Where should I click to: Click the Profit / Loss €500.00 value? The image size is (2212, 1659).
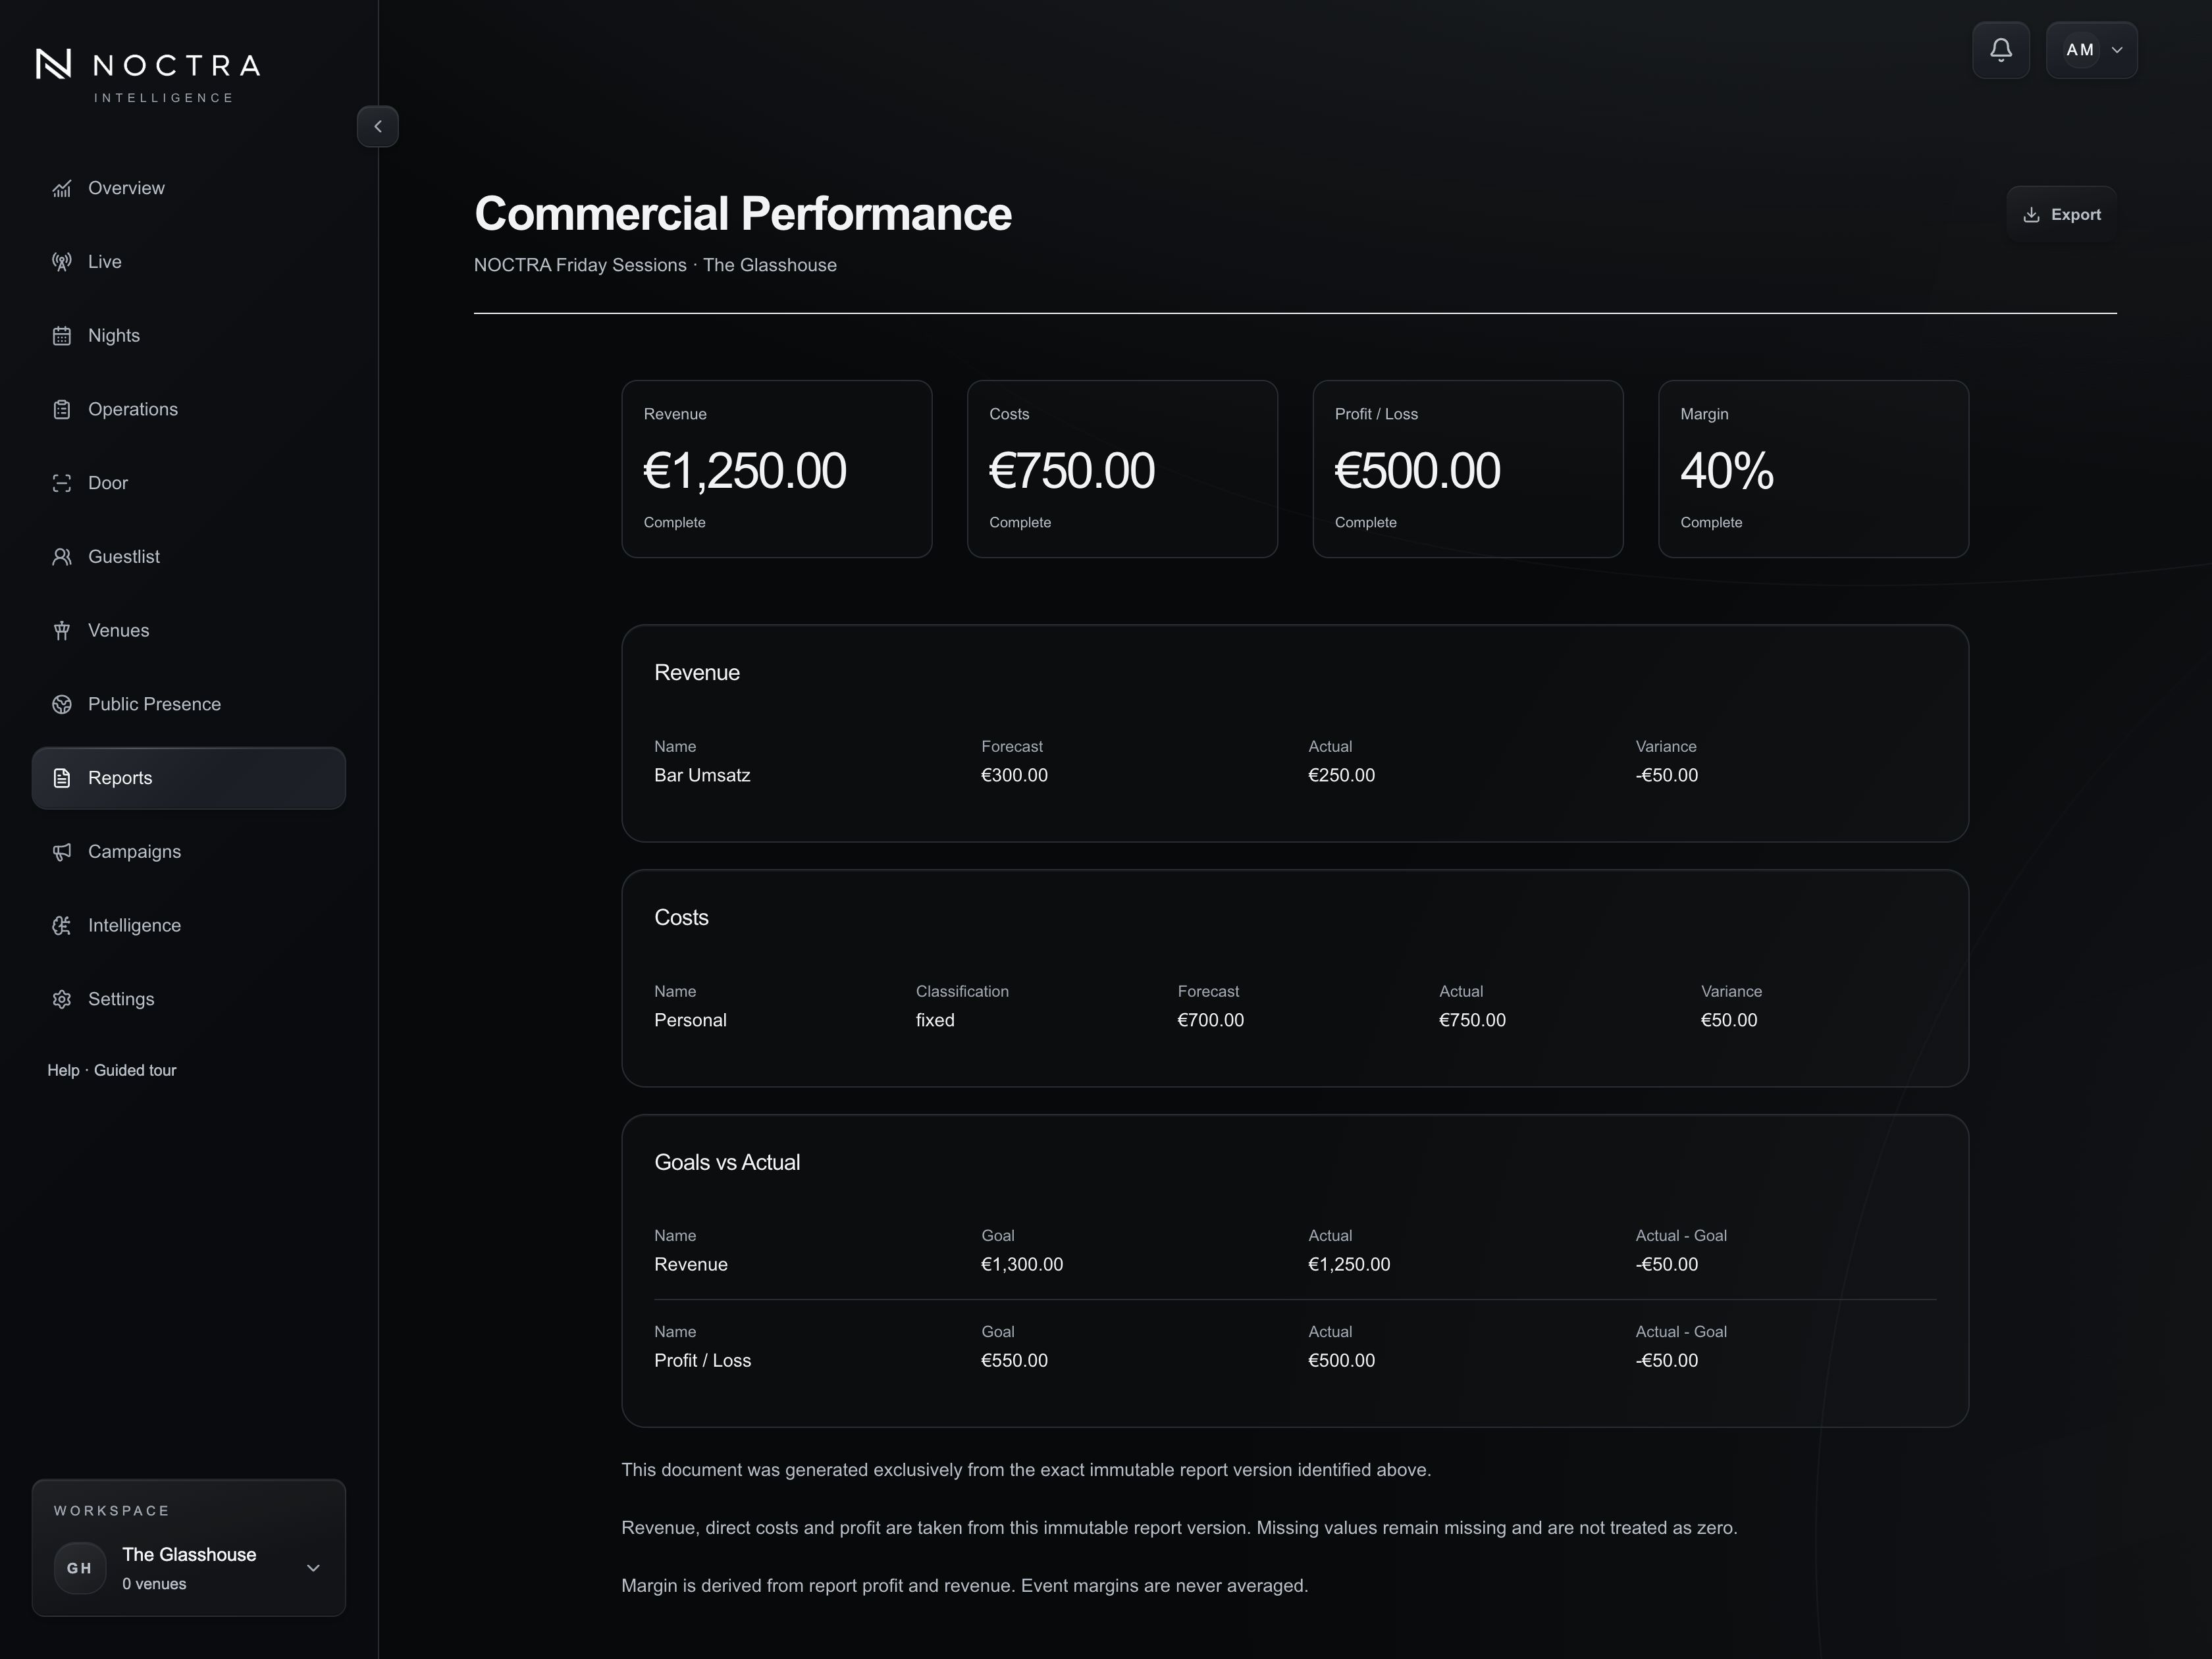[1417, 471]
